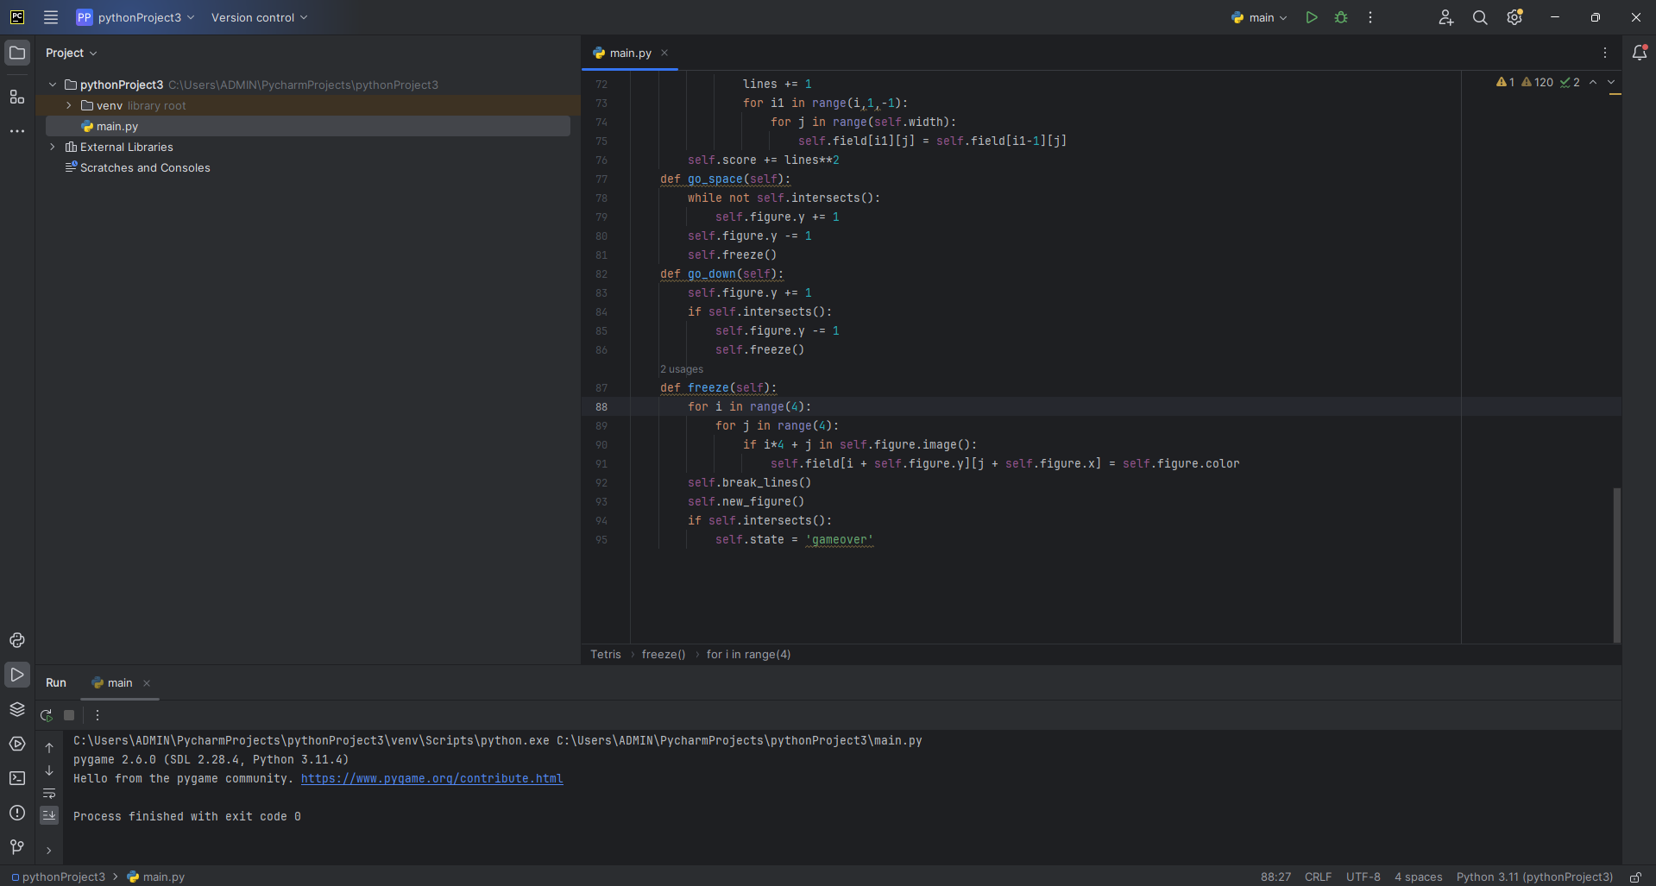This screenshot has width=1656, height=886.
Task: Click 'for i in range(4)' breadcrumb
Action: [x=748, y=654]
